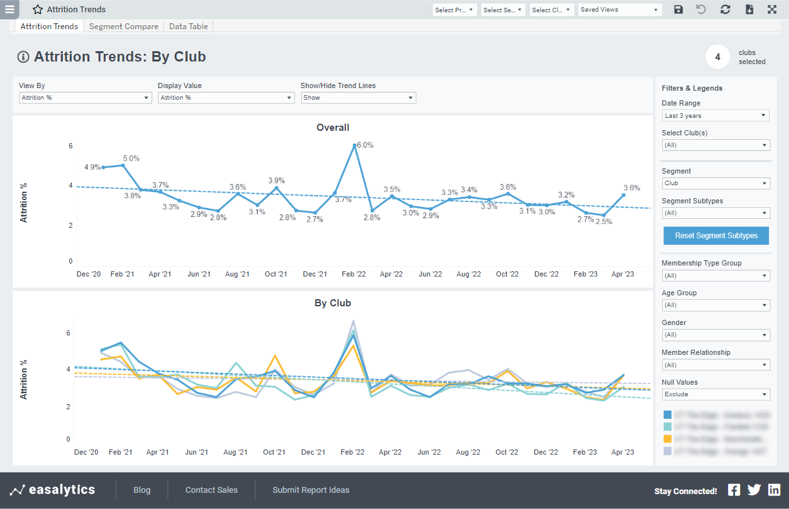
Task: Open the Show/Hide Trend Lines dropdown
Action: [358, 97]
